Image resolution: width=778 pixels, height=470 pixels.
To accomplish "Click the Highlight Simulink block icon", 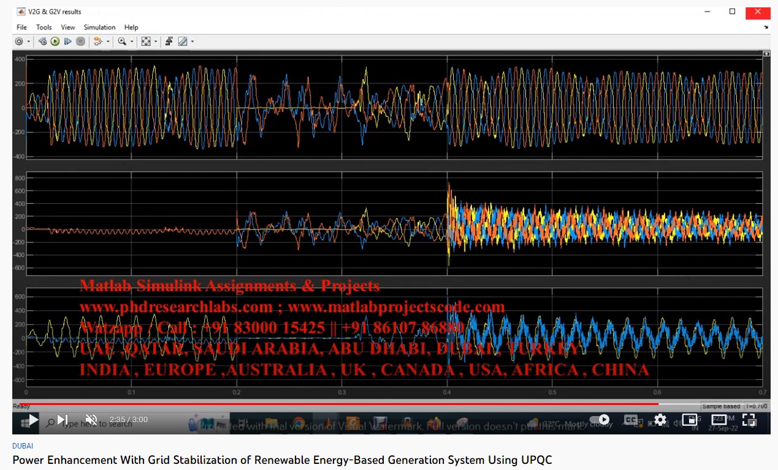I will pyautogui.click(x=98, y=42).
